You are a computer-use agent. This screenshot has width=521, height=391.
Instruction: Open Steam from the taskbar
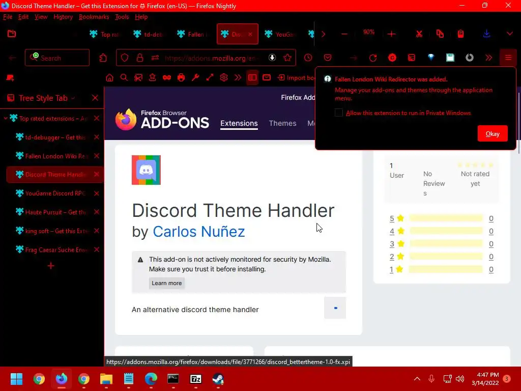tap(218, 379)
